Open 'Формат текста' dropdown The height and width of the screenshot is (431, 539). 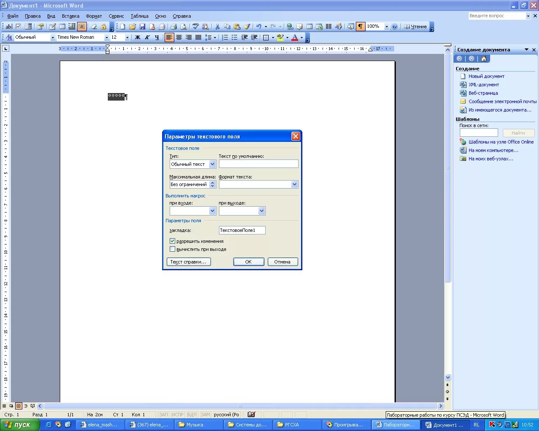click(x=294, y=184)
